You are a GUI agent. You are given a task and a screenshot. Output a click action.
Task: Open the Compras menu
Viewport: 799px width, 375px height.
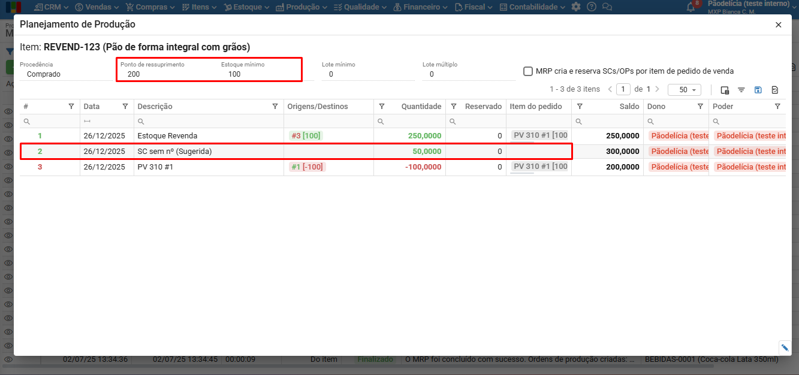click(150, 7)
